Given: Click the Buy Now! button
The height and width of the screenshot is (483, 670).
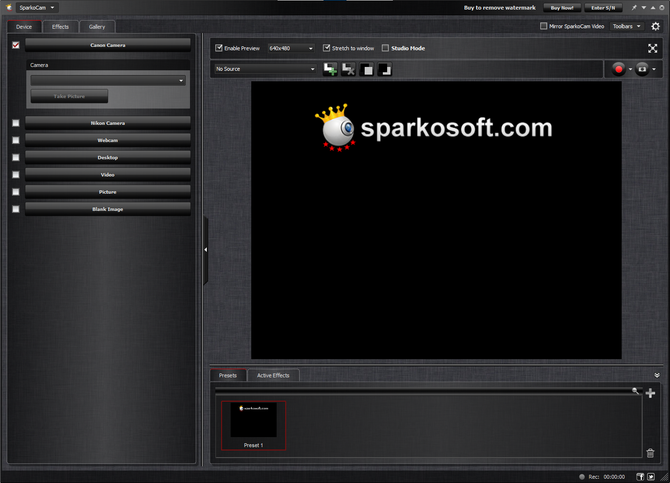Looking at the screenshot, I should pyautogui.click(x=562, y=8).
